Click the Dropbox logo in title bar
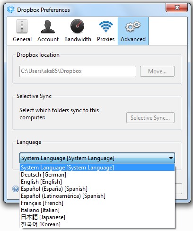This screenshot has width=193, height=231. point(11,9)
